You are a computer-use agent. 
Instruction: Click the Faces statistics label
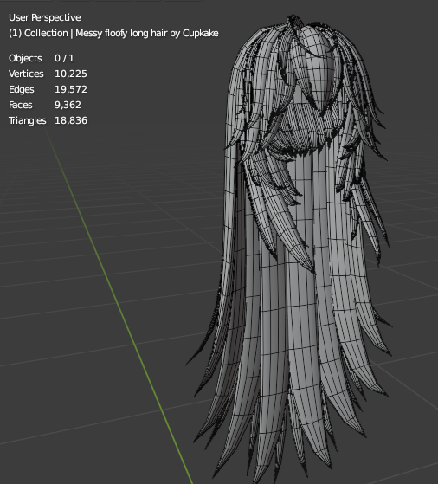21,105
